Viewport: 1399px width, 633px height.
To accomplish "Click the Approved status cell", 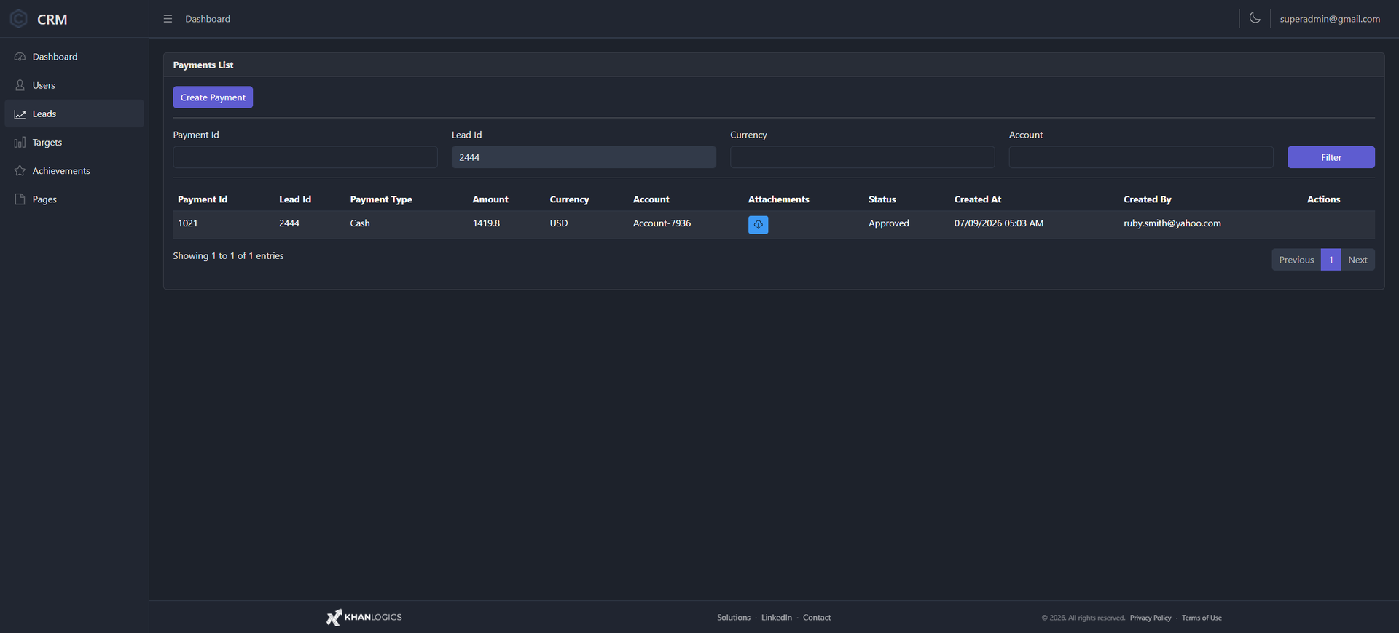I will [x=889, y=223].
